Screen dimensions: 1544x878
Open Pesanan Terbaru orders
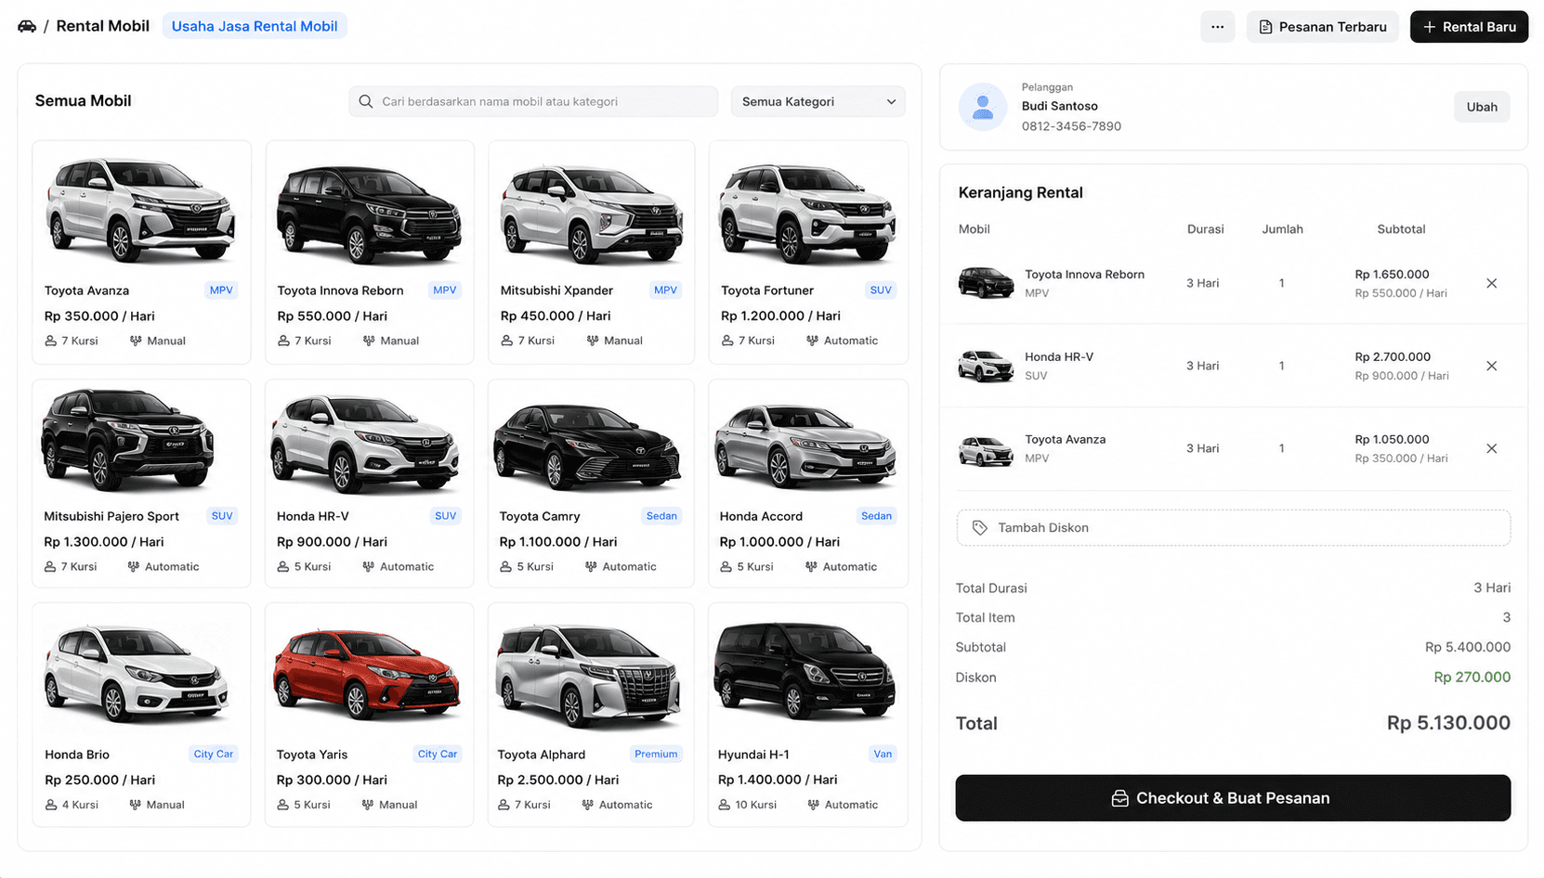[x=1322, y=27]
